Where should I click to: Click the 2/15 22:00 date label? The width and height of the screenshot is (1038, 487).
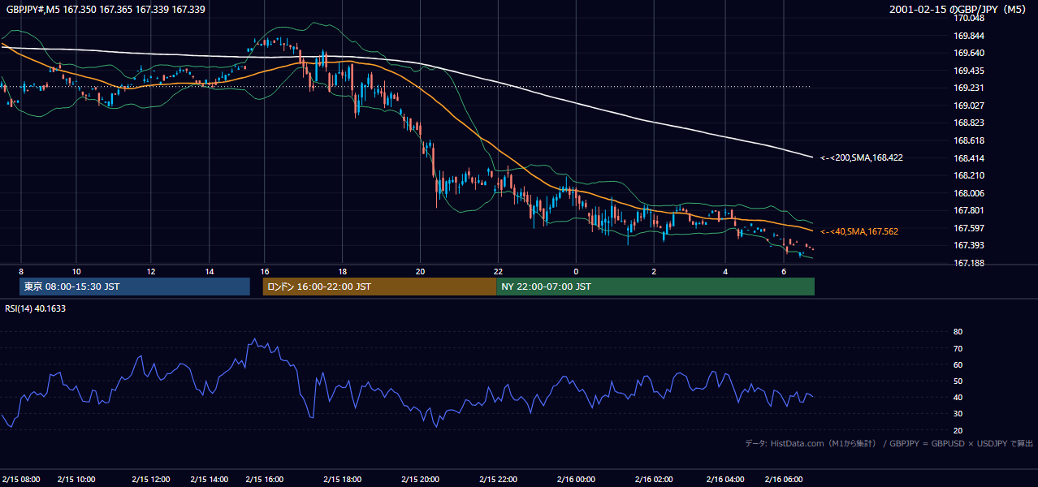[499, 480]
